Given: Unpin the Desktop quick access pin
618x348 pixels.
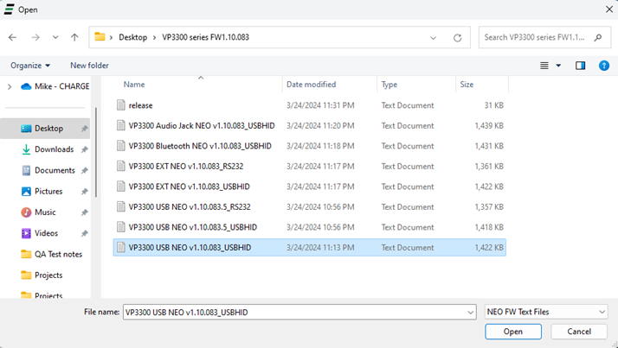Looking at the screenshot, I should click(84, 129).
